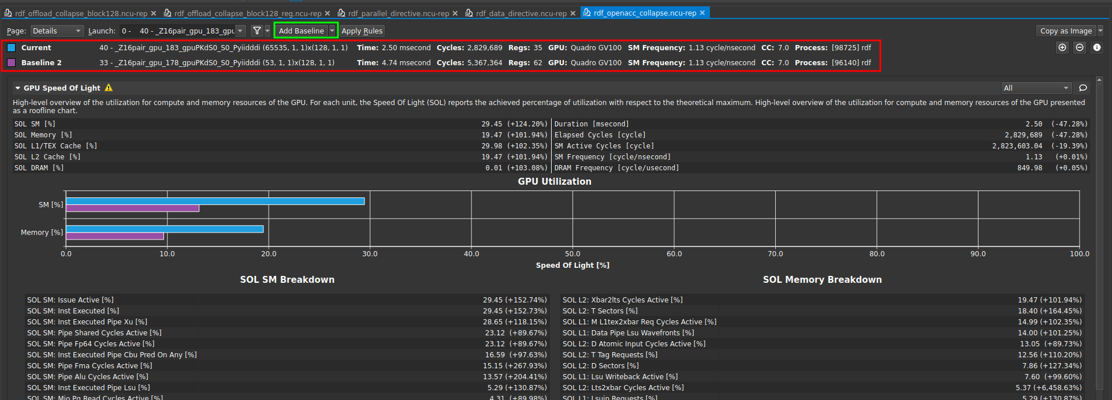Screen dimensions: 1112x400
Task: Click the warning icon beside GPU Speed Of Light
Action: [109, 88]
